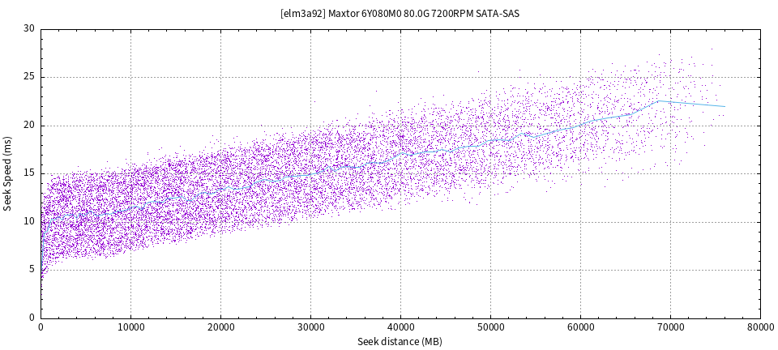Select the 30000 x-axis tick label
Image resolution: width=778 pixels, height=350 pixels.
pyautogui.click(x=310, y=327)
